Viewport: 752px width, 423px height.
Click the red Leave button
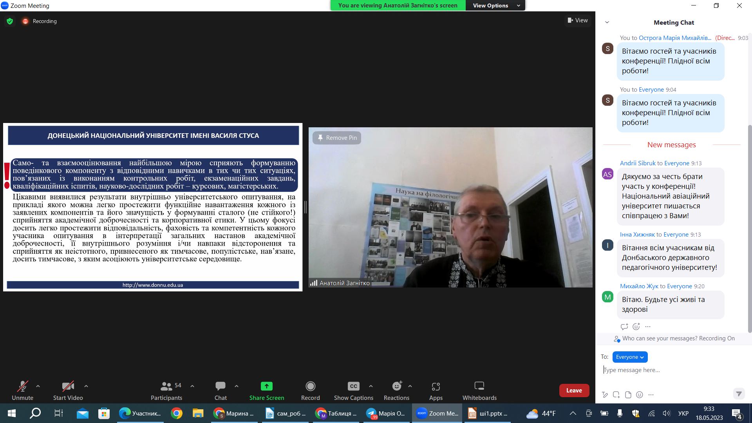click(574, 390)
